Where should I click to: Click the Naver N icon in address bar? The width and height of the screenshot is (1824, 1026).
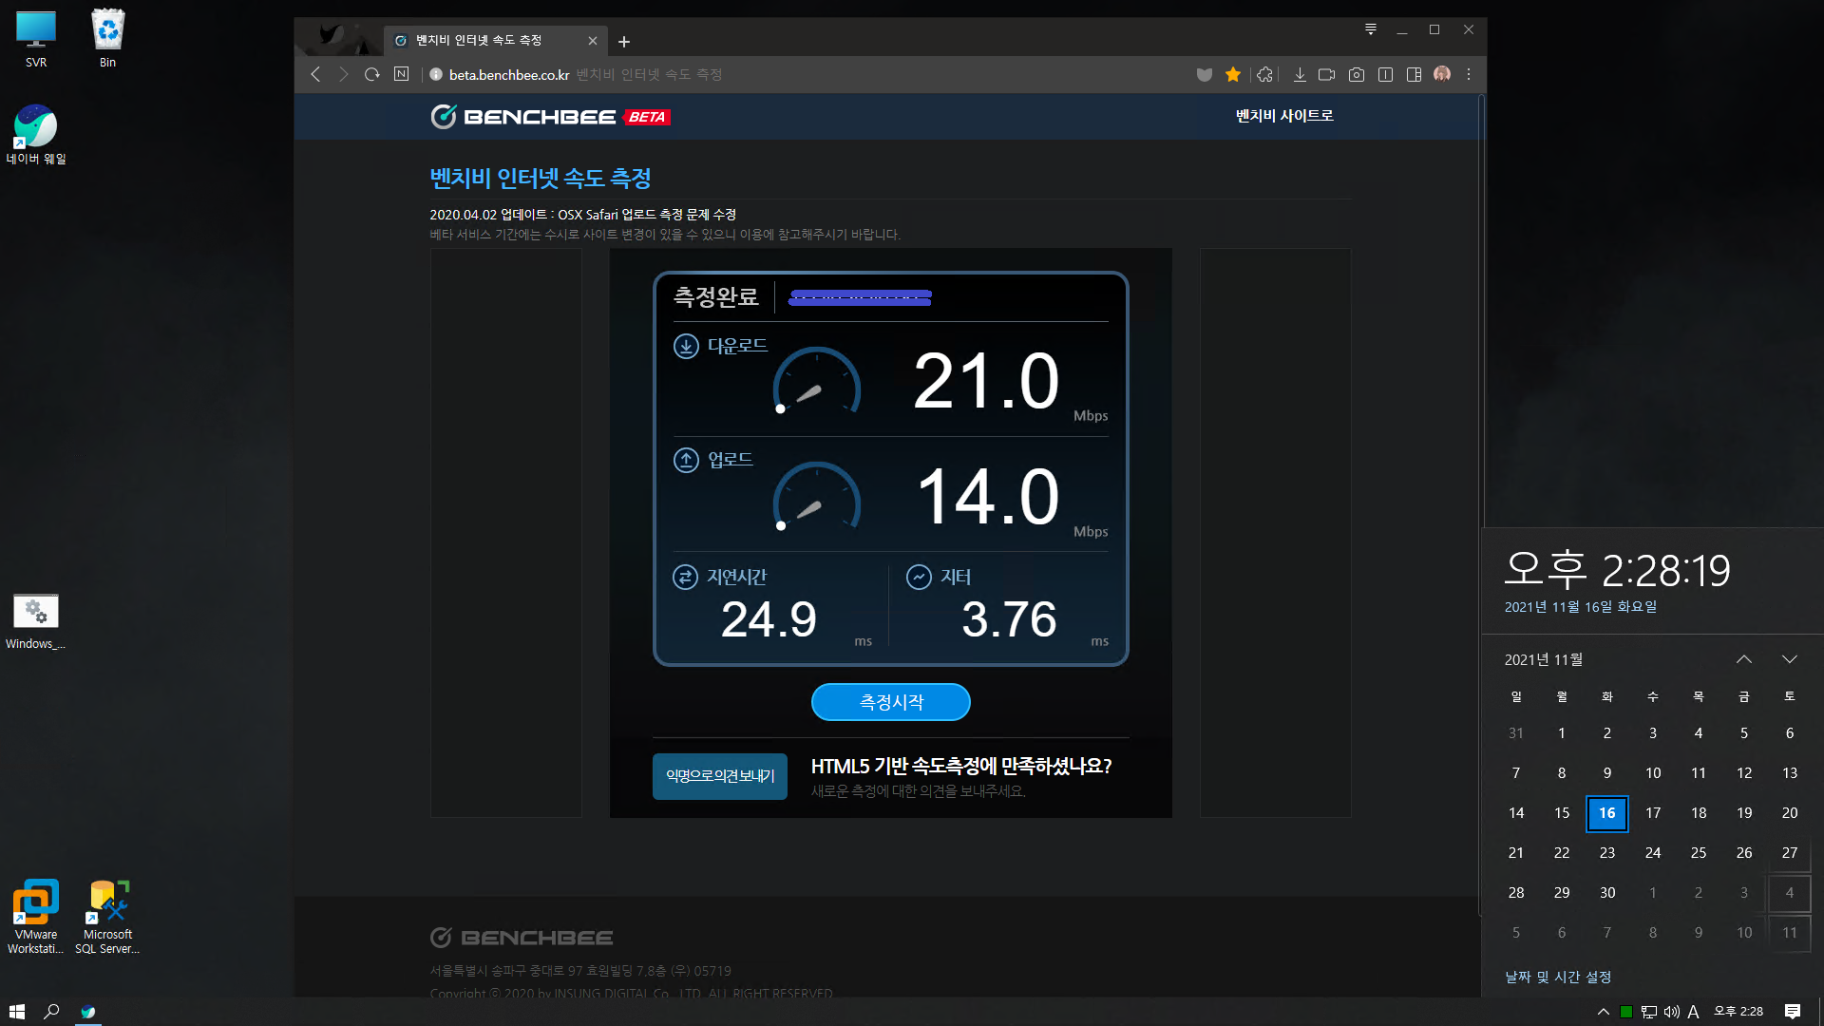(401, 74)
